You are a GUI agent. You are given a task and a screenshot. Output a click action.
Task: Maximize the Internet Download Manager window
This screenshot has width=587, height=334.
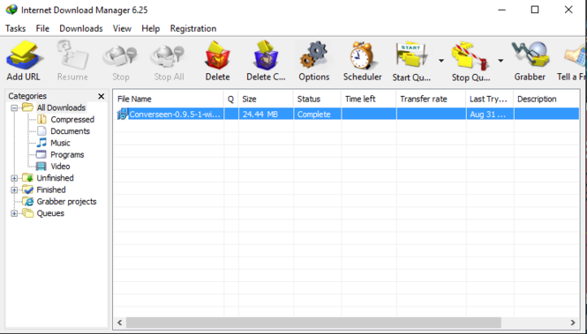(535, 10)
